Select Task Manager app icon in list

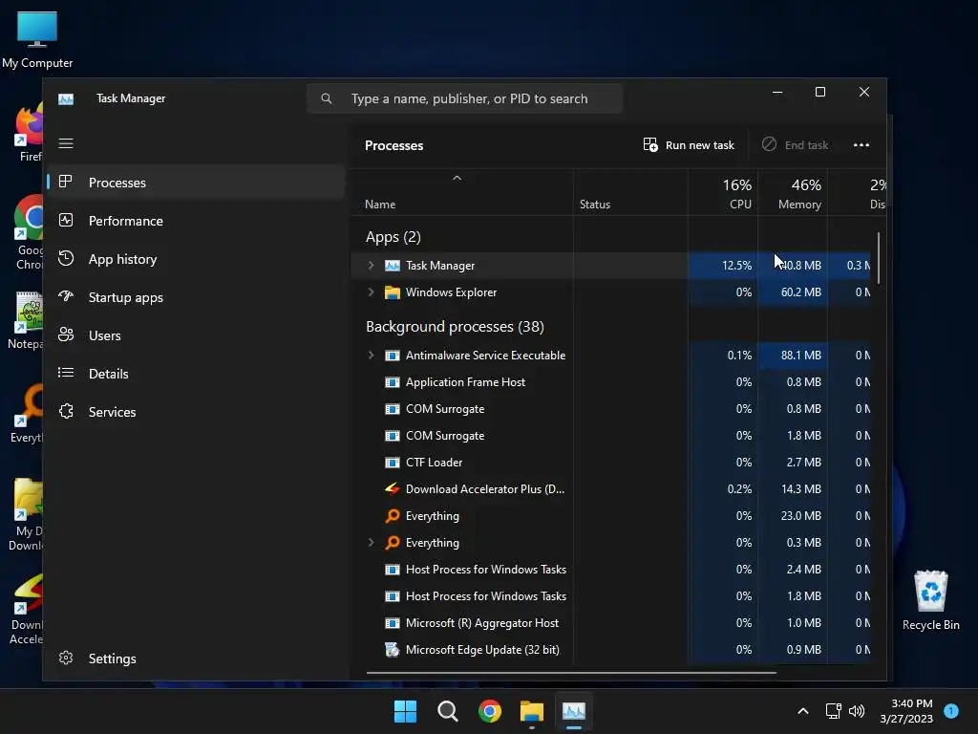393,266
